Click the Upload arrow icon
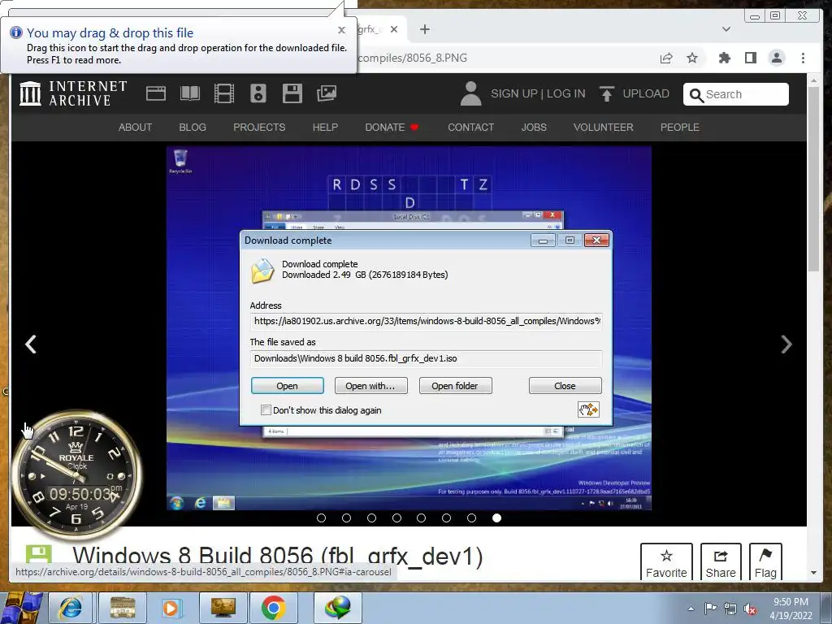 (606, 93)
